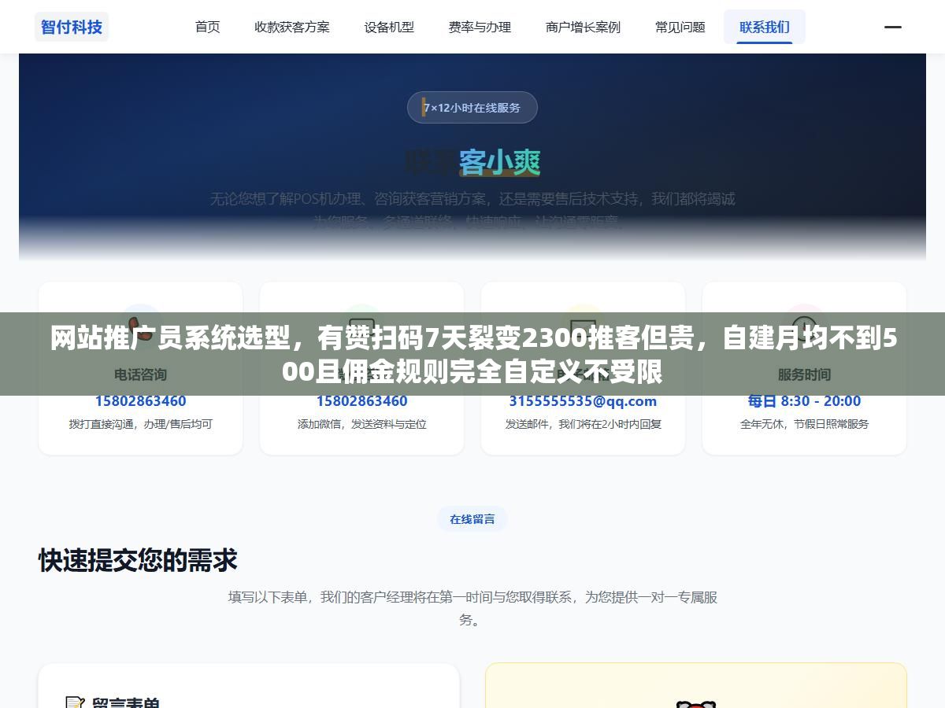Click the 快速提交您的需求 heading
Viewport: 945px width, 708px height.
pyautogui.click(x=138, y=561)
